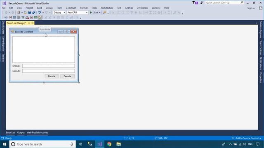Viewport: 264px width, 148px height.
Task: Open the File menu
Action: [4, 8]
